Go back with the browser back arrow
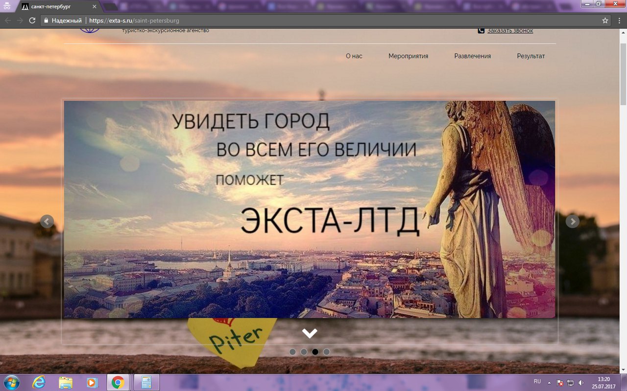The height and width of the screenshot is (391, 627). (8, 21)
